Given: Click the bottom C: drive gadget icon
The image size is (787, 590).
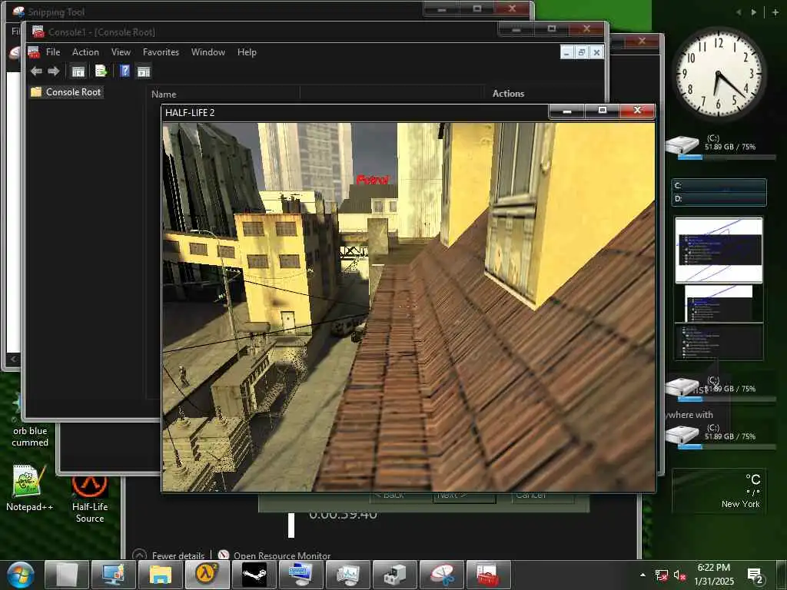Looking at the screenshot, I should [682, 435].
